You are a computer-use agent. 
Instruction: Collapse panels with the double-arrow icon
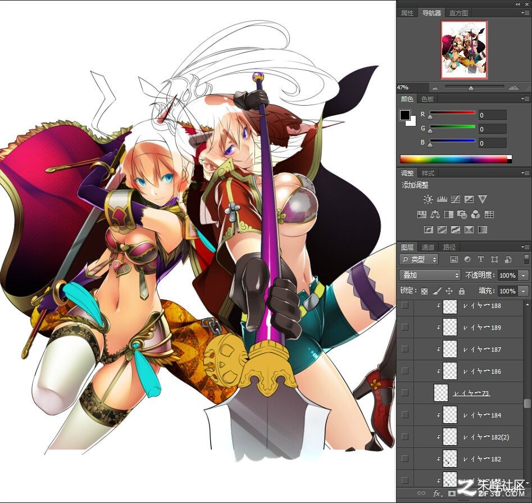point(517,4)
